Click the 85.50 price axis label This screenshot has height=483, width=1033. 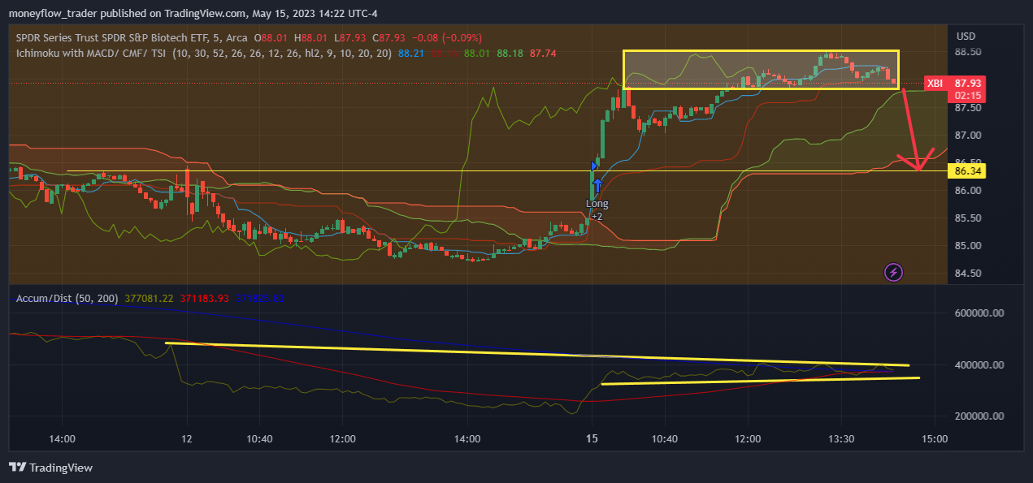point(967,218)
